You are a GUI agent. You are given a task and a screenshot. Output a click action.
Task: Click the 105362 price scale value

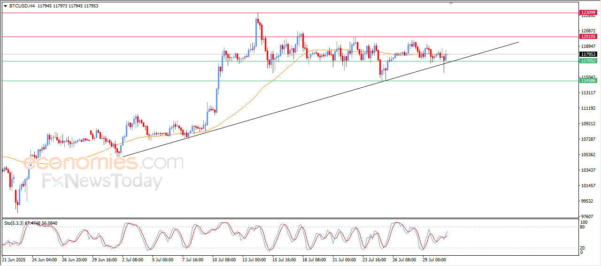588,155
